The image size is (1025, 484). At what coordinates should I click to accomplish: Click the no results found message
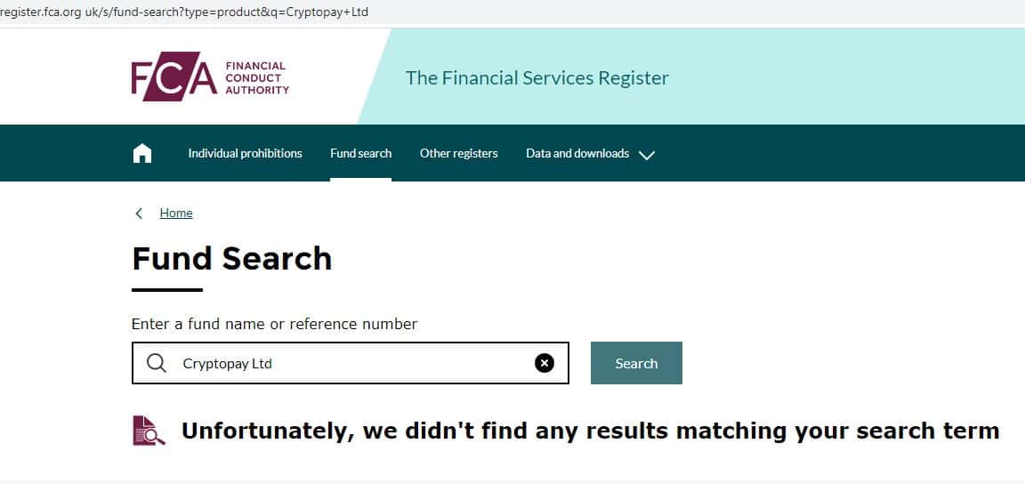point(590,432)
